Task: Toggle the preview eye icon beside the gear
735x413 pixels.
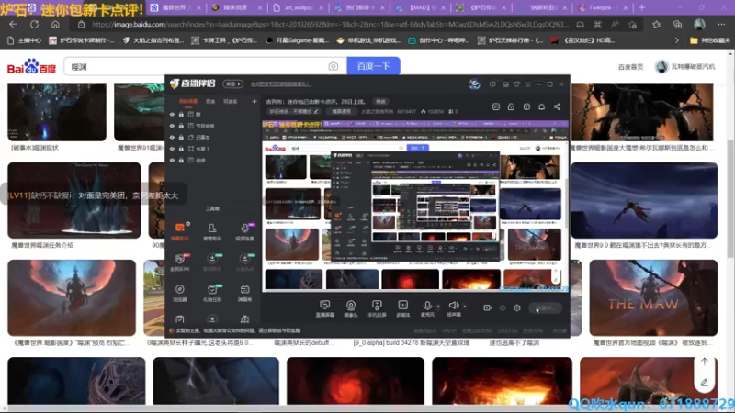Action: (x=503, y=307)
